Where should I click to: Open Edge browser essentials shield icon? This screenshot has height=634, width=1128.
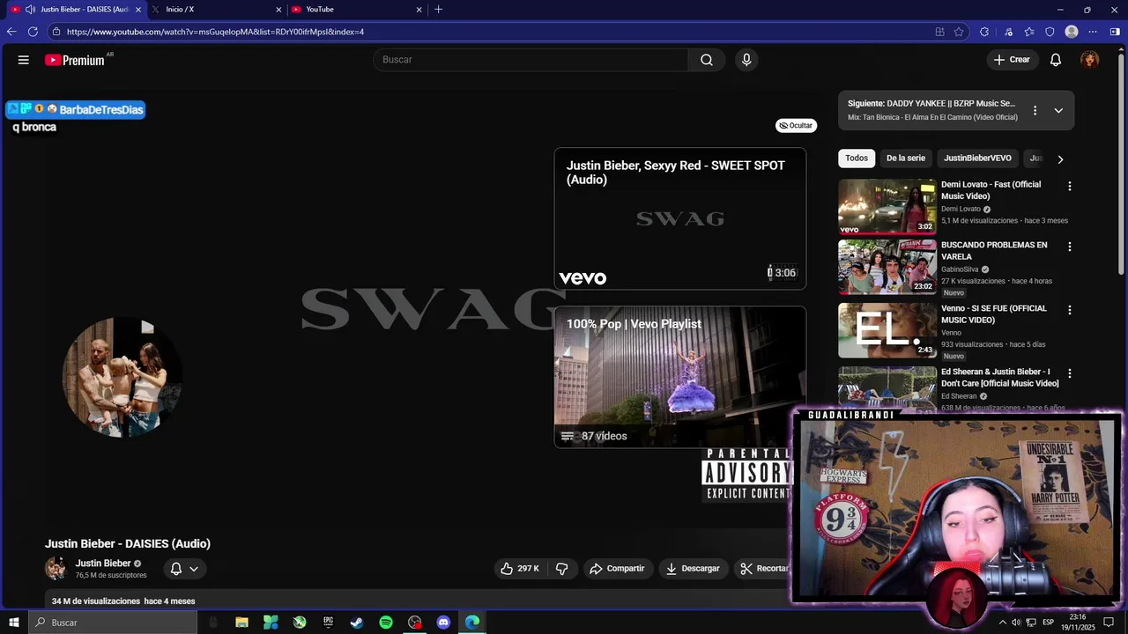pos(1050,32)
